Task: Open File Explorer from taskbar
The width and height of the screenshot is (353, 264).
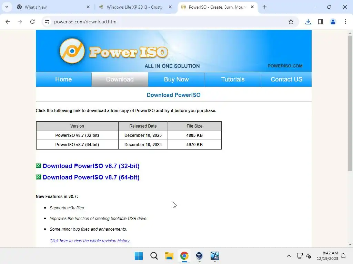Action: coord(169,256)
